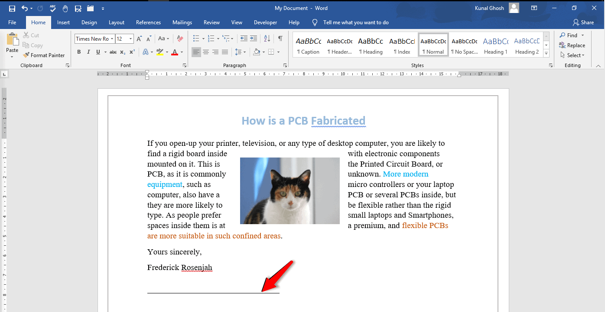Expand the font size dropdown
This screenshot has height=312, width=605.
[x=130, y=39]
